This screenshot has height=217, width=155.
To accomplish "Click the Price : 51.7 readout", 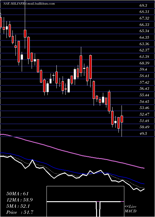I will [20, 212].
